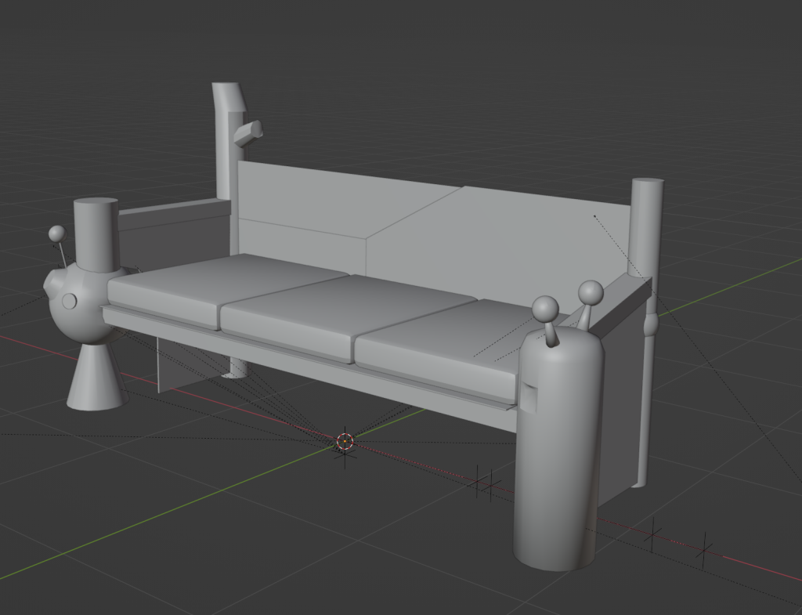Select the right antenna sphere on the front pillar
Viewport: 802px width, 615px height.
(x=591, y=293)
